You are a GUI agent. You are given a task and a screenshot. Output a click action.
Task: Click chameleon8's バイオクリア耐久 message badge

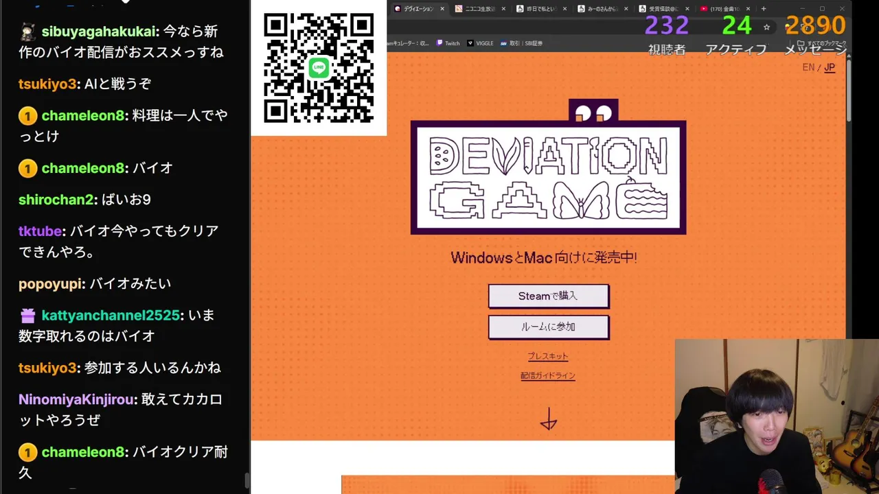(x=27, y=453)
